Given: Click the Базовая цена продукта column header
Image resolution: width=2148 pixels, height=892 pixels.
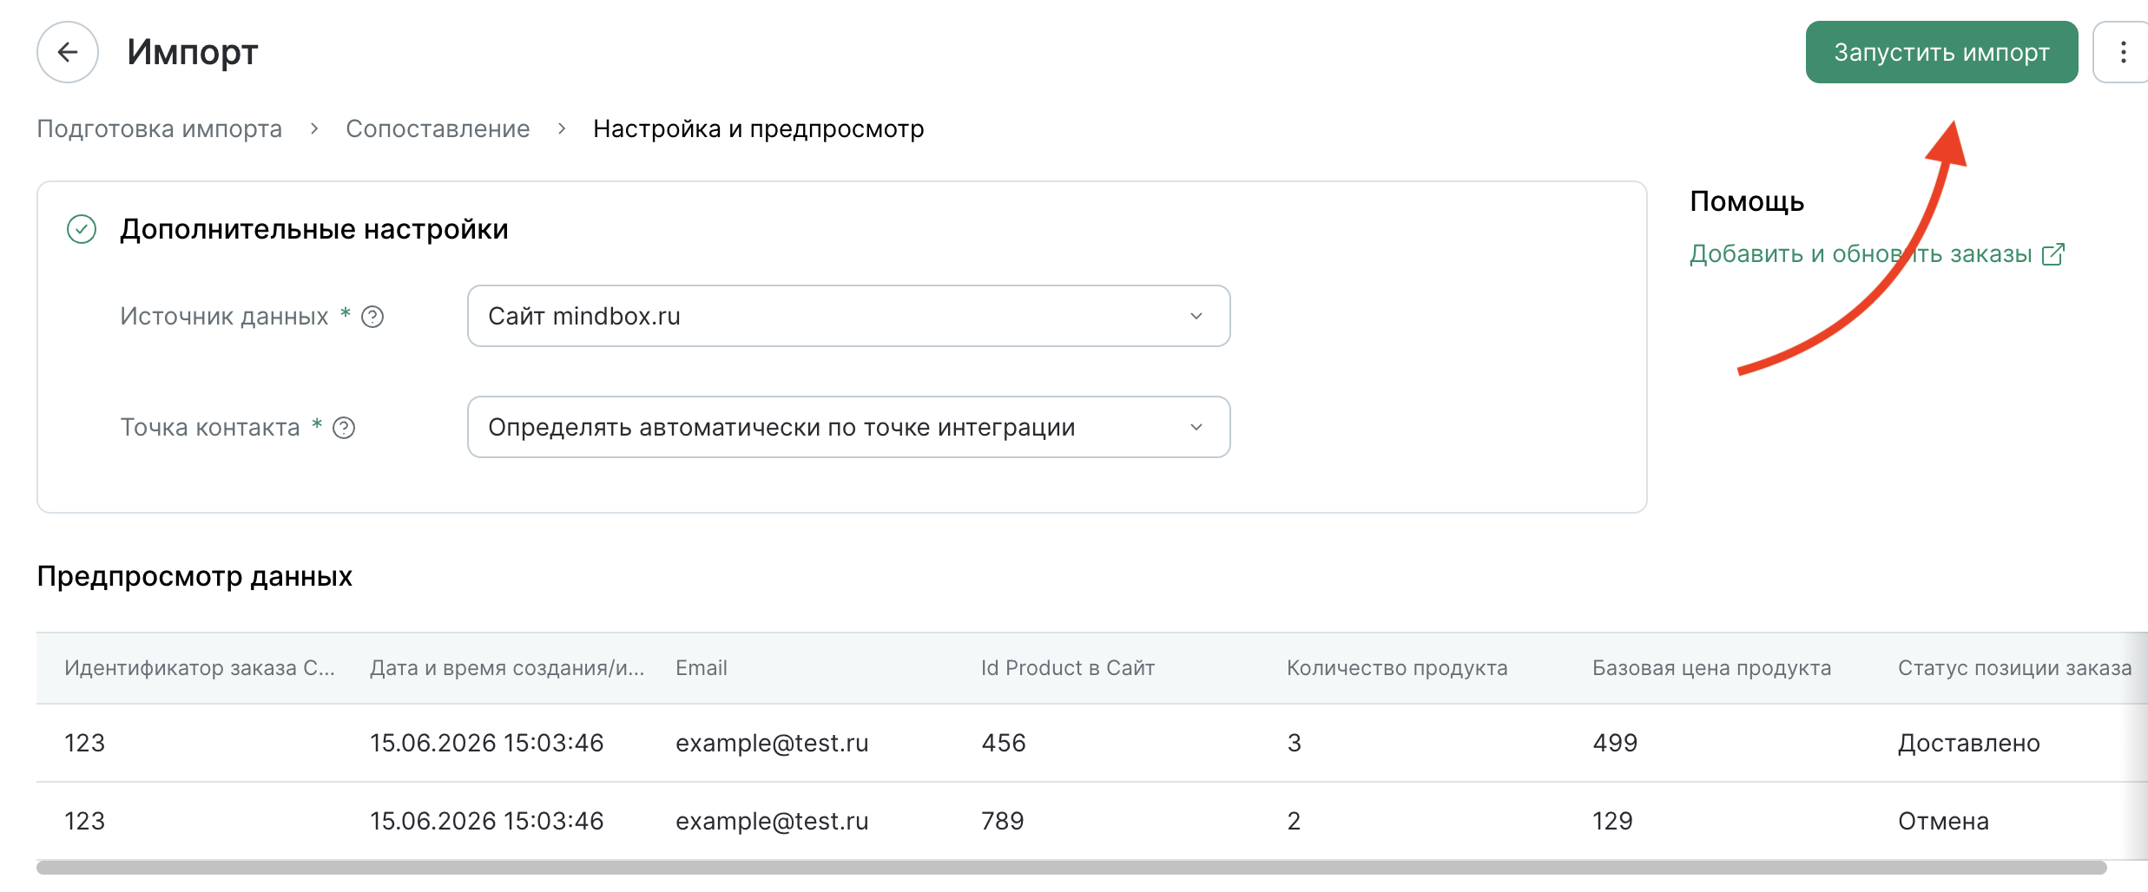Looking at the screenshot, I should tap(1711, 668).
